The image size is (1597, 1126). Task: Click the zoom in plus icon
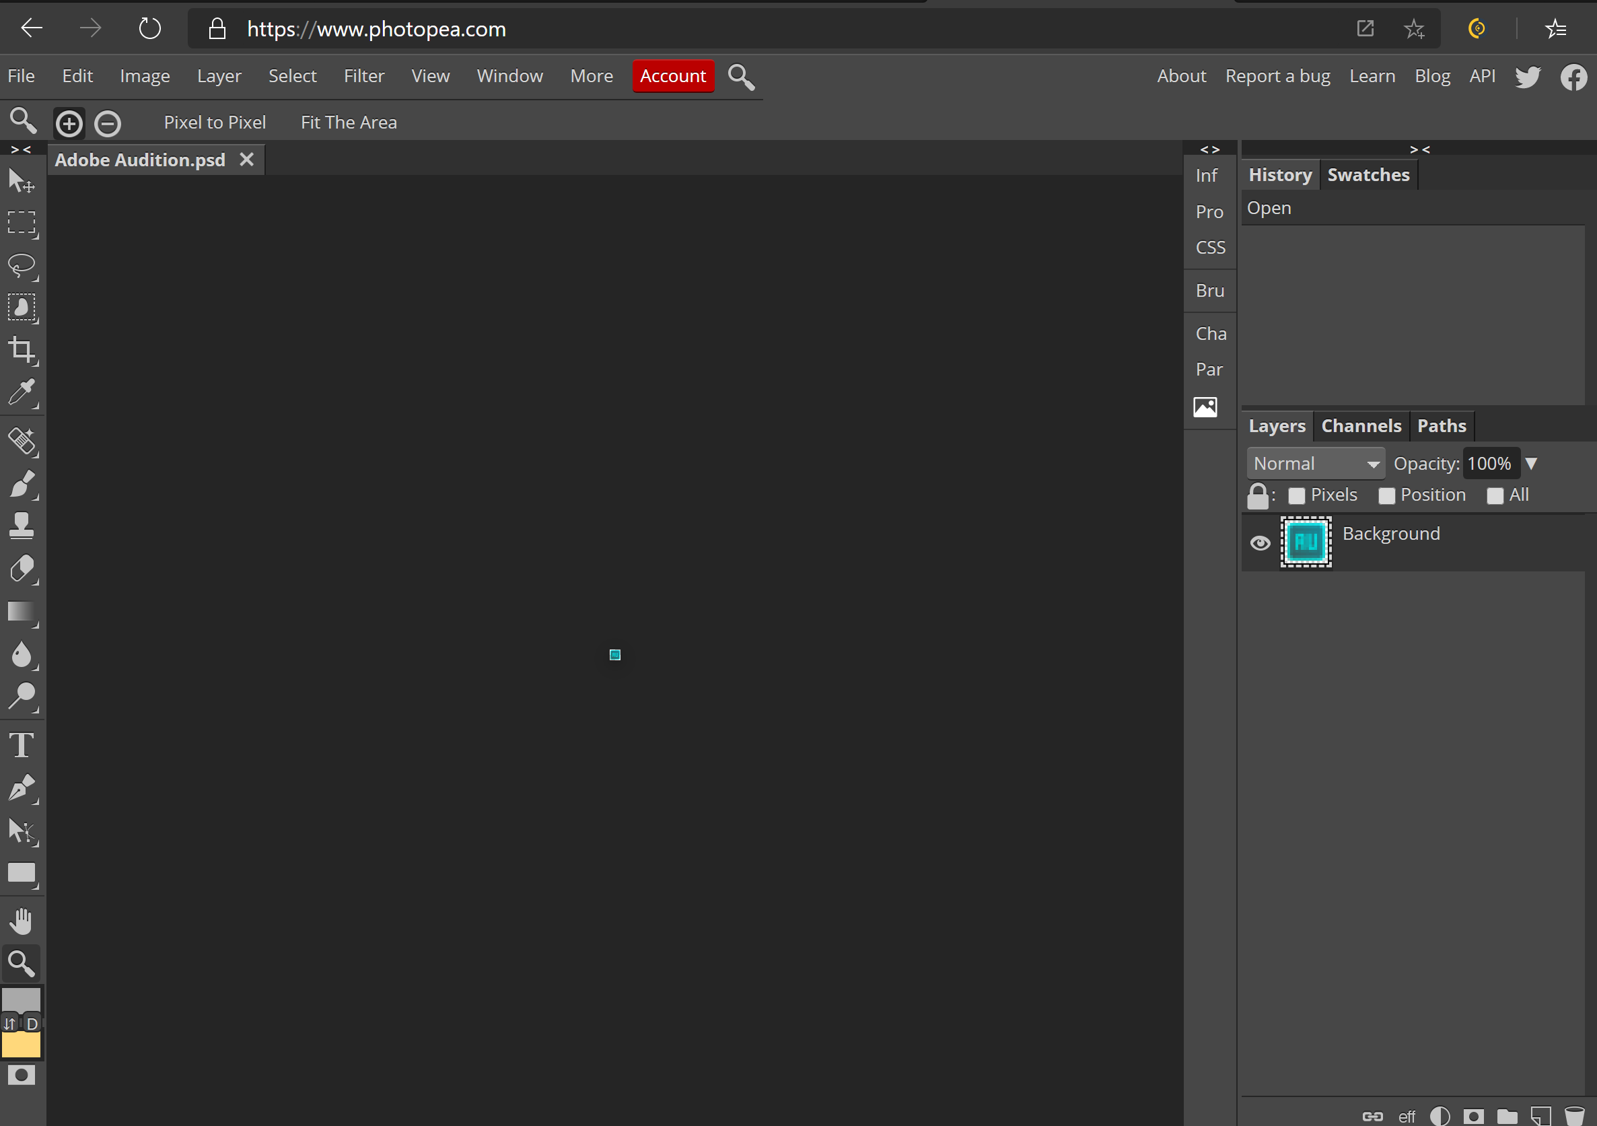69,124
